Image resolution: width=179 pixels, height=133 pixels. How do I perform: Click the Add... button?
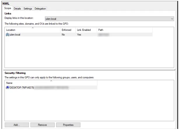point(17,125)
